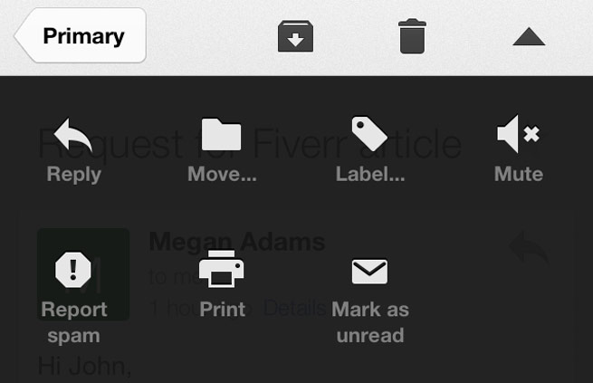Tap the Print printer icon
Image resolution: width=593 pixels, height=383 pixels.
pos(222,269)
